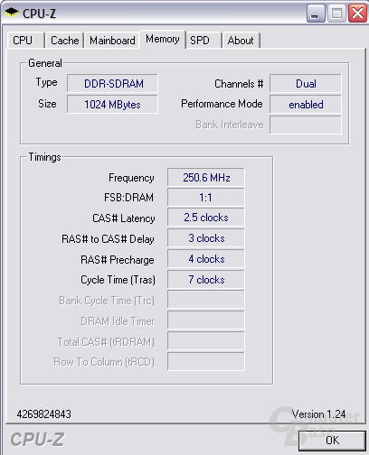369x455 pixels.
Task: Switch to the CPU tab
Action: pyautogui.click(x=25, y=41)
